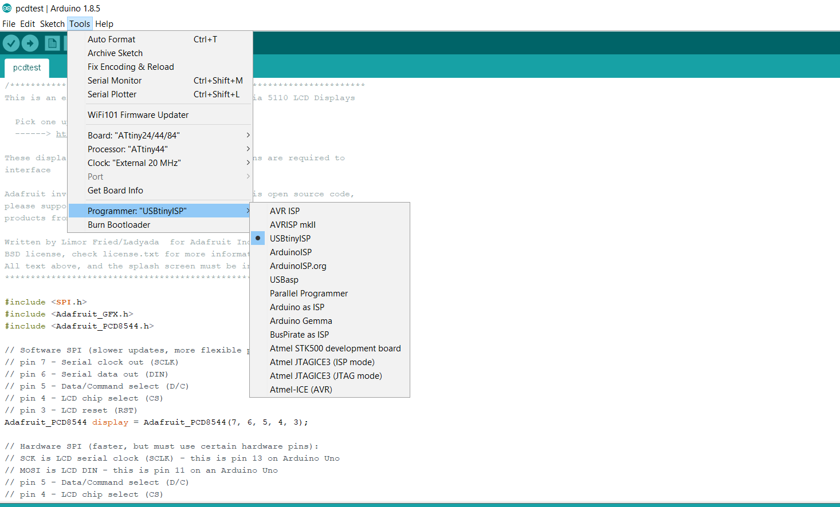Click the "MOSI is LCD DIN" comment line
The height and width of the screenshot is (507, 840).
(141, 470)
